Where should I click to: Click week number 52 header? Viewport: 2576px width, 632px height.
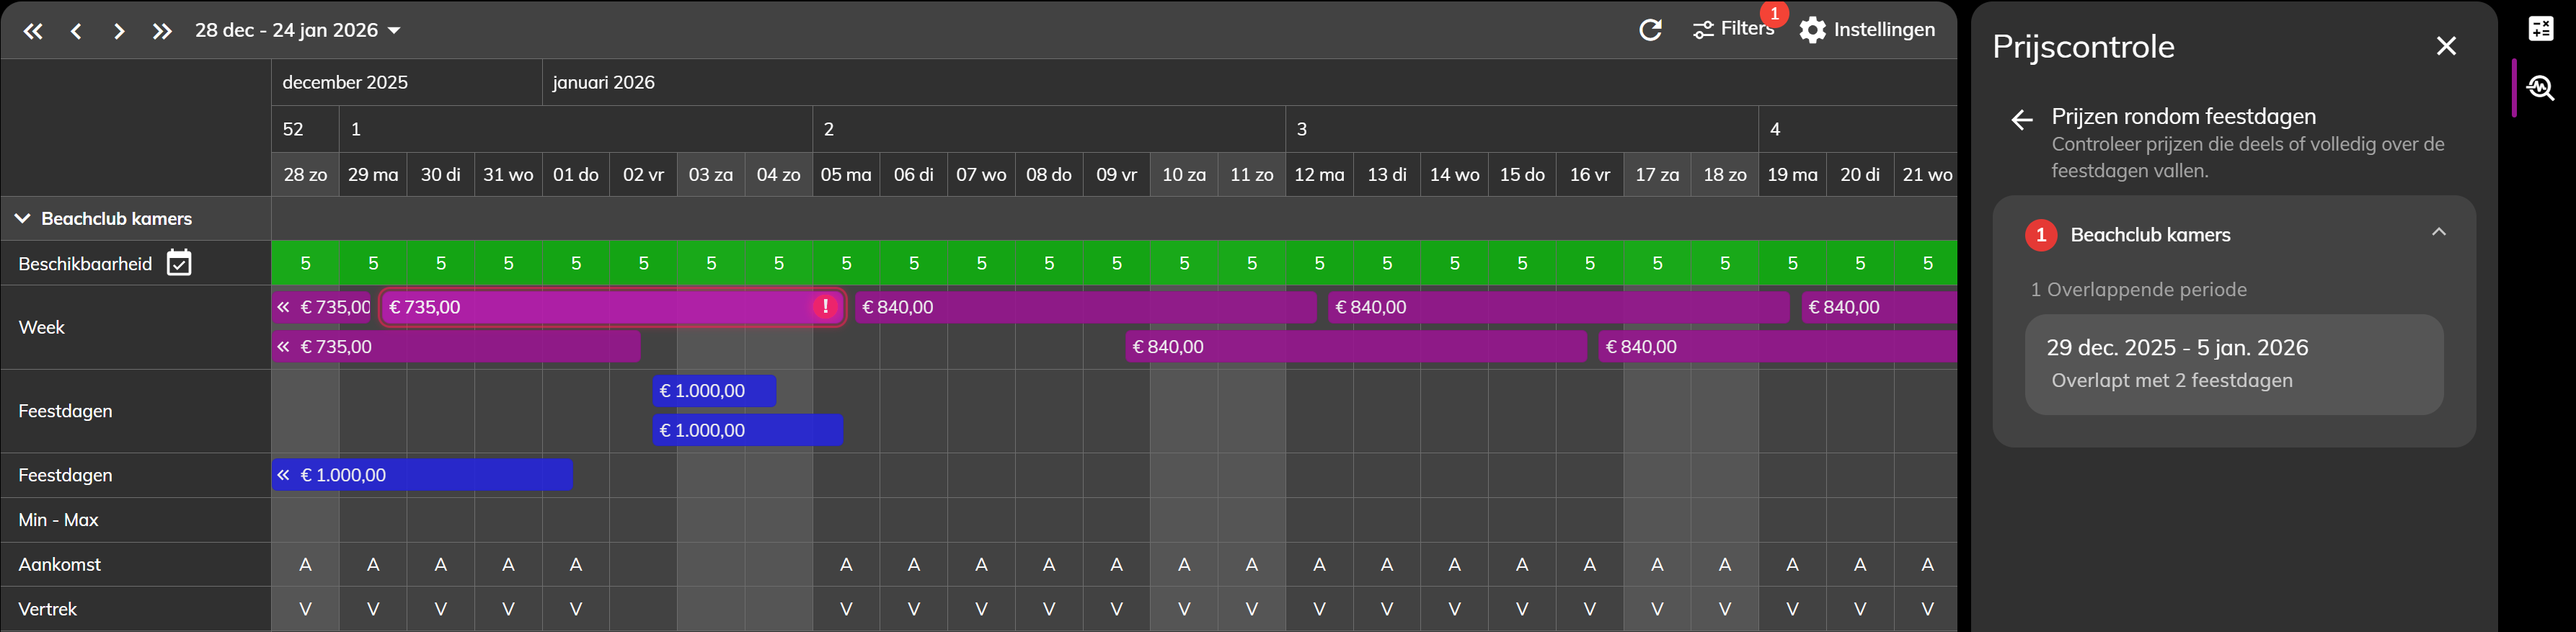tap(305, 129)
